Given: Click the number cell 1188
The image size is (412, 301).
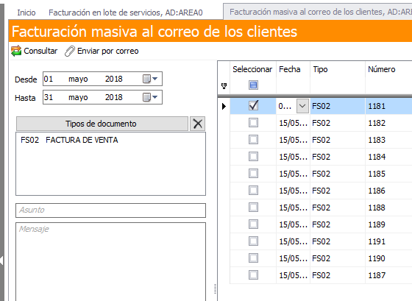Looking at the screenshot, I should pyautogui.click(x=388, y=208).
